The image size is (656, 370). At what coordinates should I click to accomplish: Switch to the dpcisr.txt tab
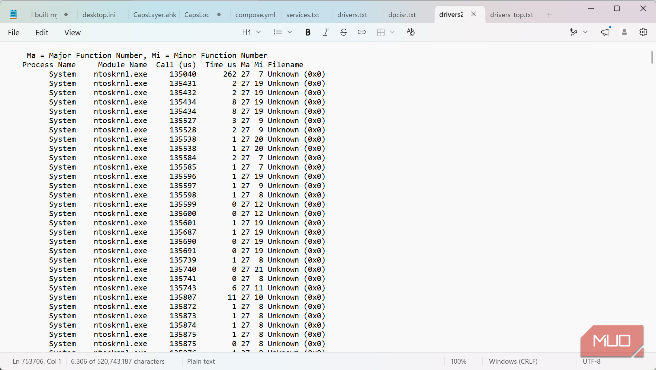tap(402, 15)
